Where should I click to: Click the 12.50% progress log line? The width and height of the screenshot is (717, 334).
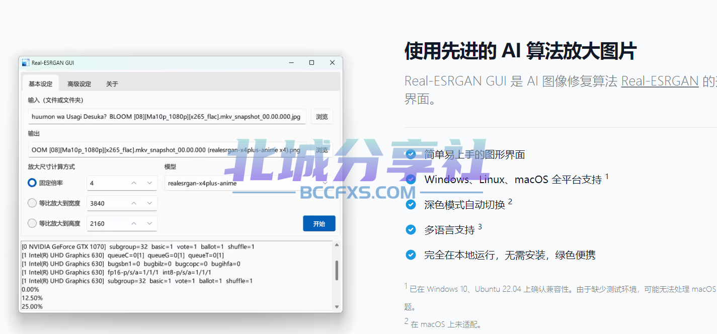(32, 298)
